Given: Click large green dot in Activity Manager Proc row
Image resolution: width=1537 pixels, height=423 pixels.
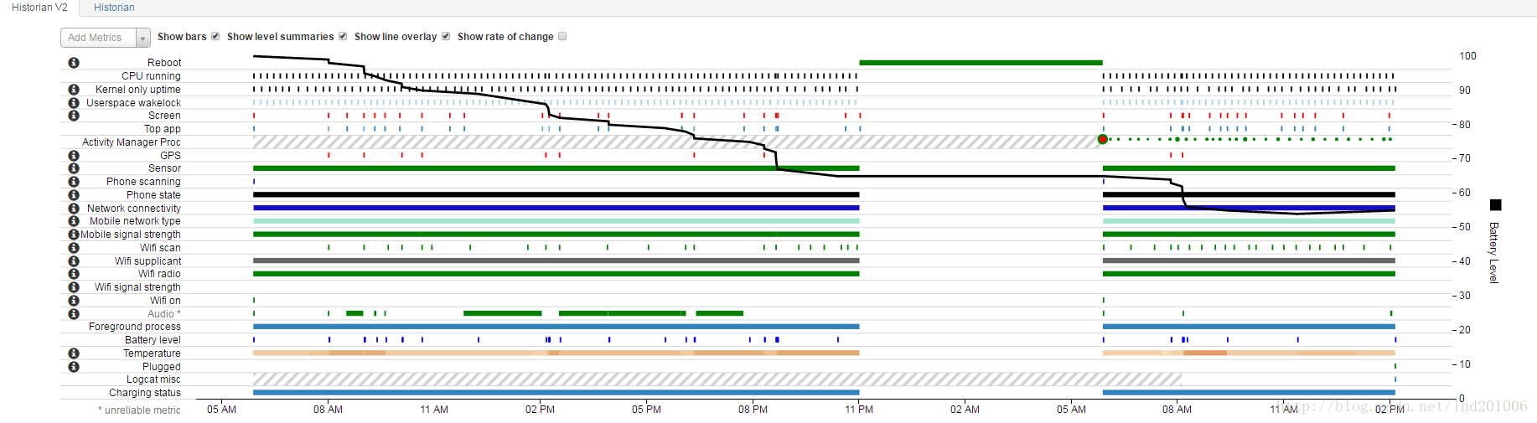Looking at the screenshot, I should [1103, 139].
